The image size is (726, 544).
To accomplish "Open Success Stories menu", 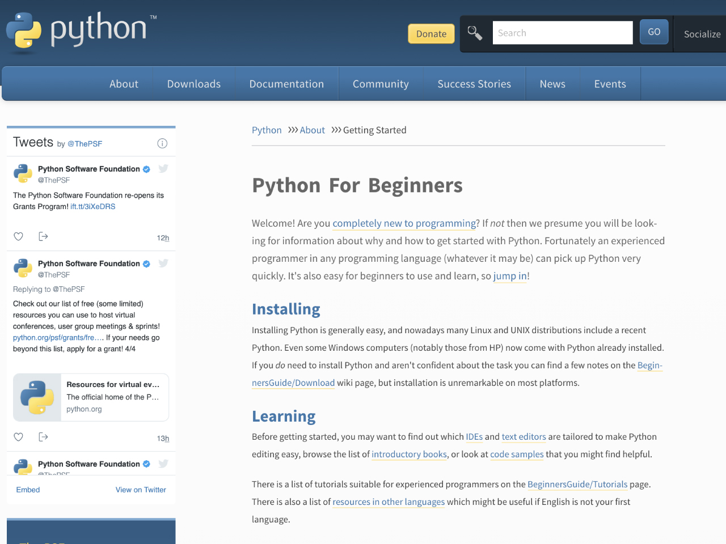I will (474, 84).
